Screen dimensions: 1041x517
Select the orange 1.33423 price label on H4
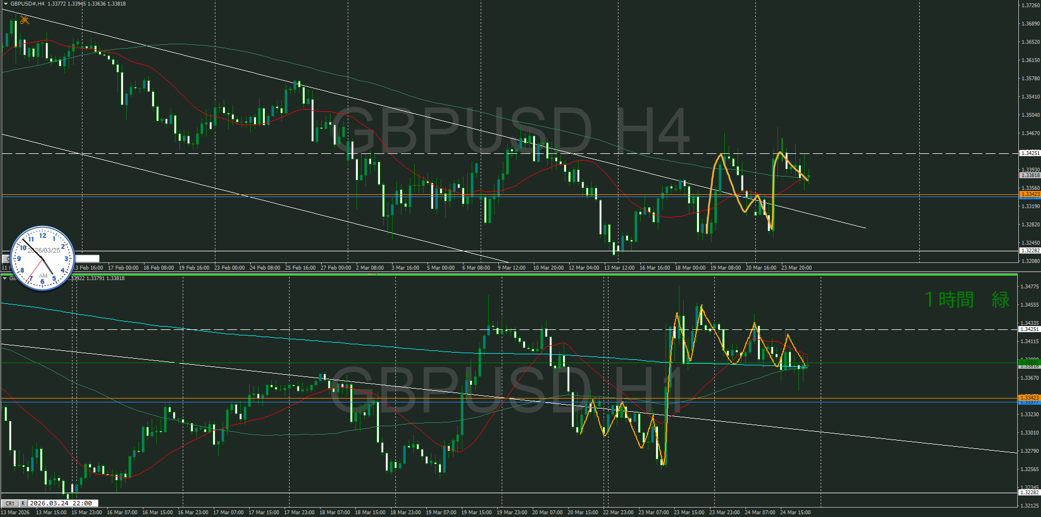point(1029,194)
